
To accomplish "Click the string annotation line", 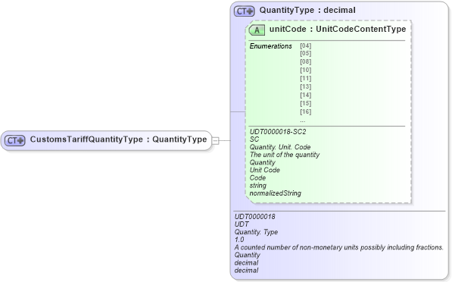I will [257, 186].
